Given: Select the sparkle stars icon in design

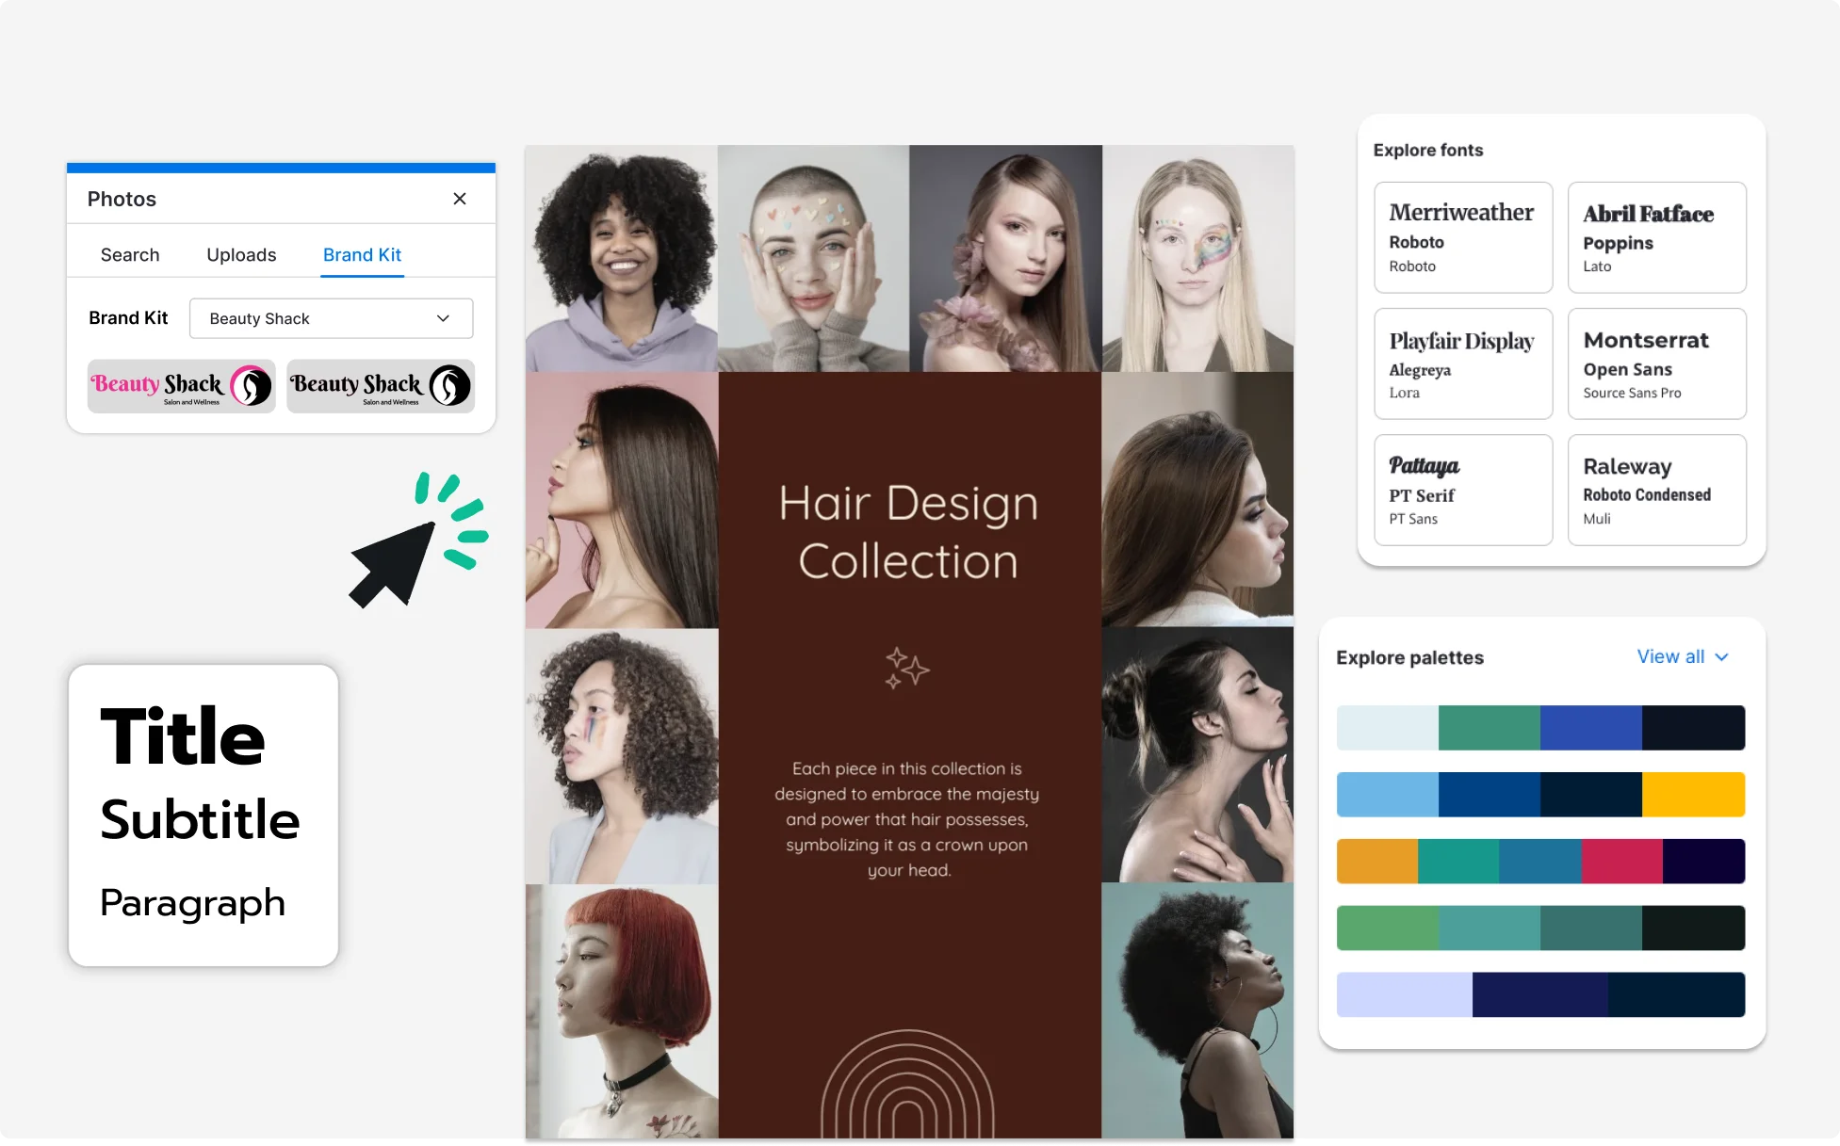Looking at the screenshot, I should [906, 668].
